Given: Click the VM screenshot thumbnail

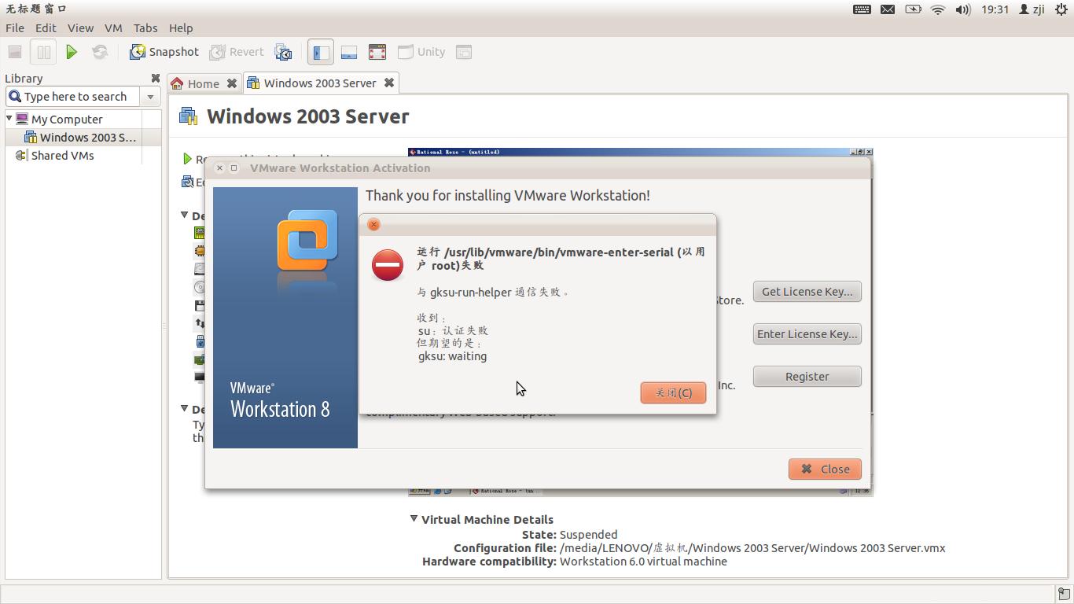Looking at the screenshot, I should coord(640,322).
